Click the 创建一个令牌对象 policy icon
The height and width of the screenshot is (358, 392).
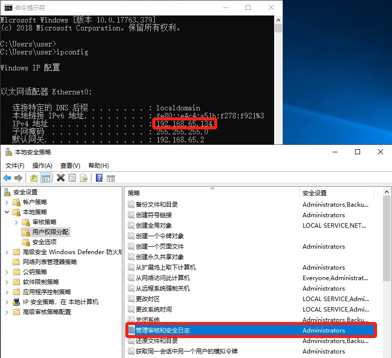pyautogui.click(x=131, y=236)
